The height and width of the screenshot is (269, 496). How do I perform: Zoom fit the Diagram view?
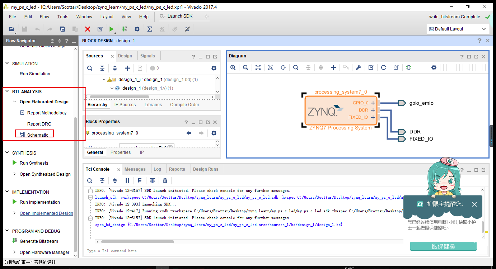[x=258, y=67]
